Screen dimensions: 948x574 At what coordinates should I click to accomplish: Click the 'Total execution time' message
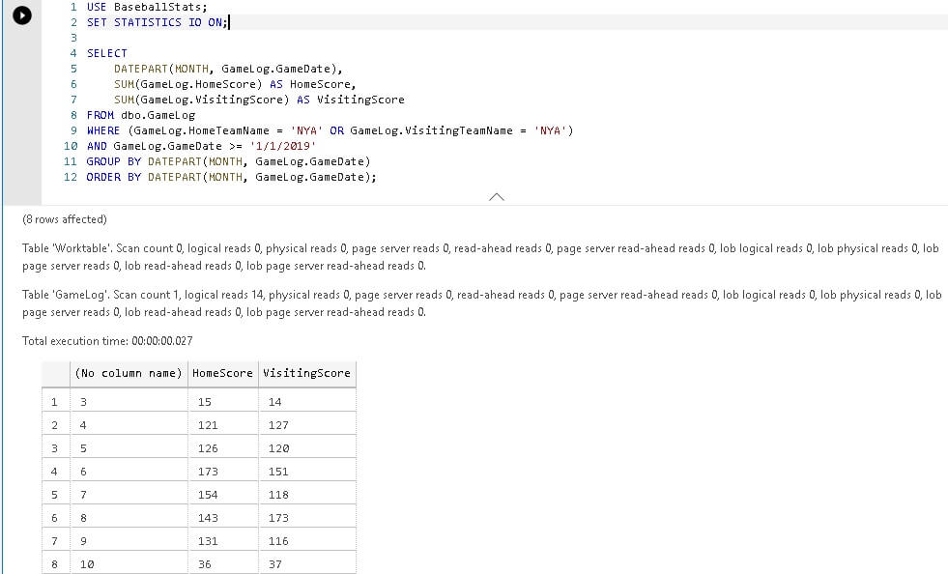107,340
